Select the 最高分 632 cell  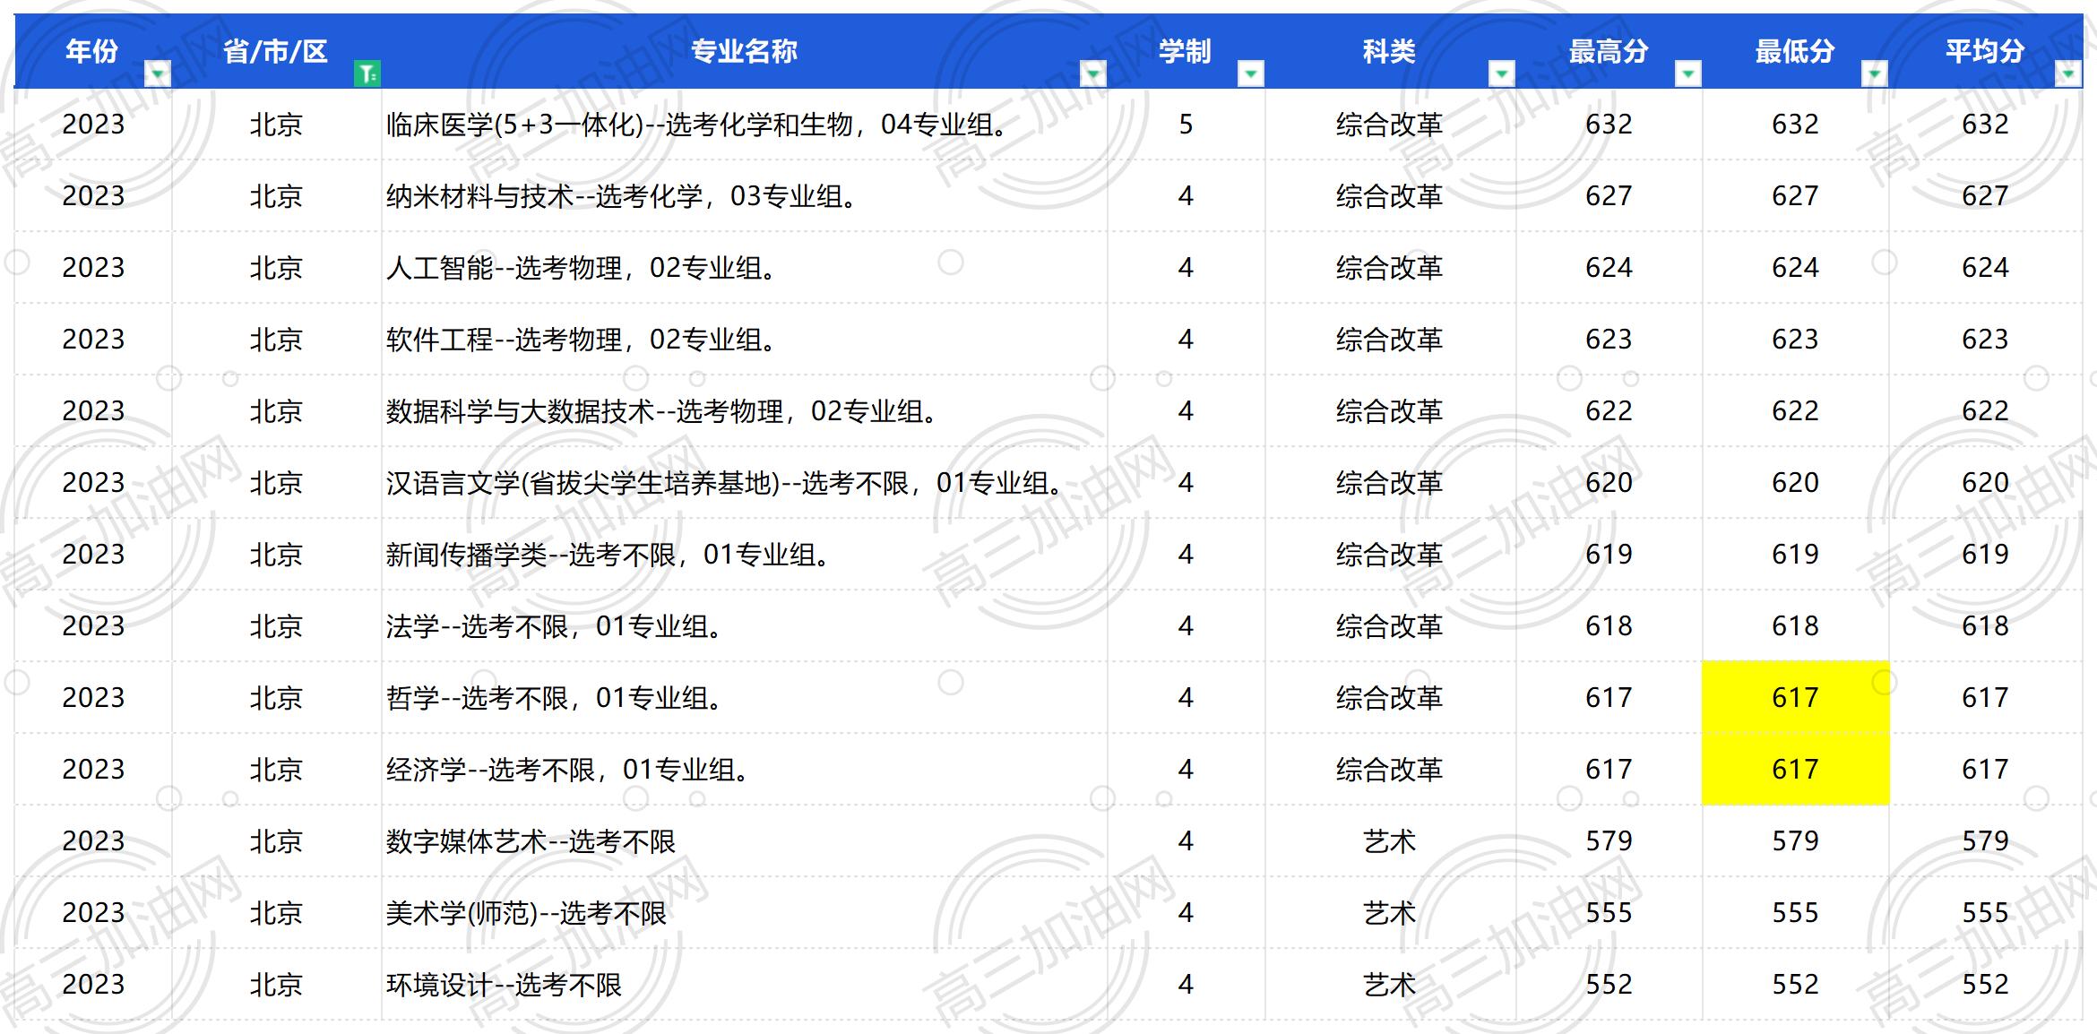(x=1609, y=125)
